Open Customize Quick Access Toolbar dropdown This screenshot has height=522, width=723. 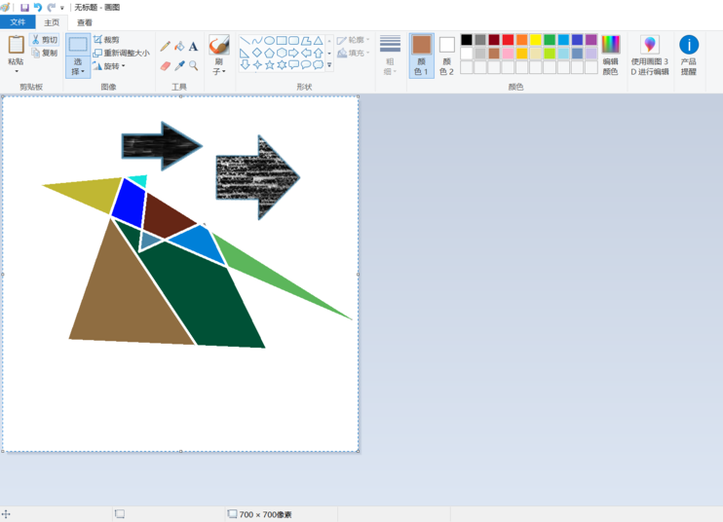[62, 8]
